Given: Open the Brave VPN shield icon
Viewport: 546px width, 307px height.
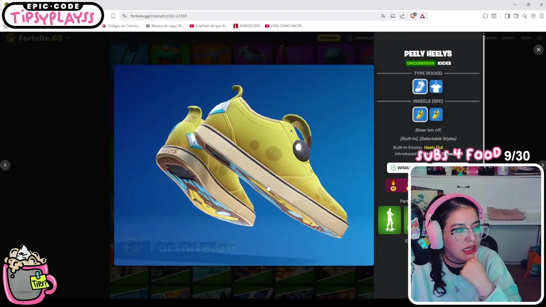Looking at the screenshot, I should pos(533,16).
